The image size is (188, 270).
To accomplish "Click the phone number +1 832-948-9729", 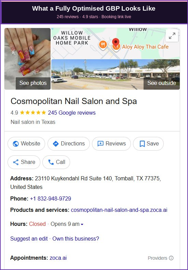I will (x=51, y=198).
